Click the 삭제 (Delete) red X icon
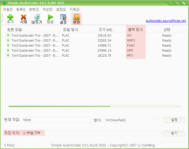This screenshot has width=189, height=149. pyautogui.click(x=24, y=17)
